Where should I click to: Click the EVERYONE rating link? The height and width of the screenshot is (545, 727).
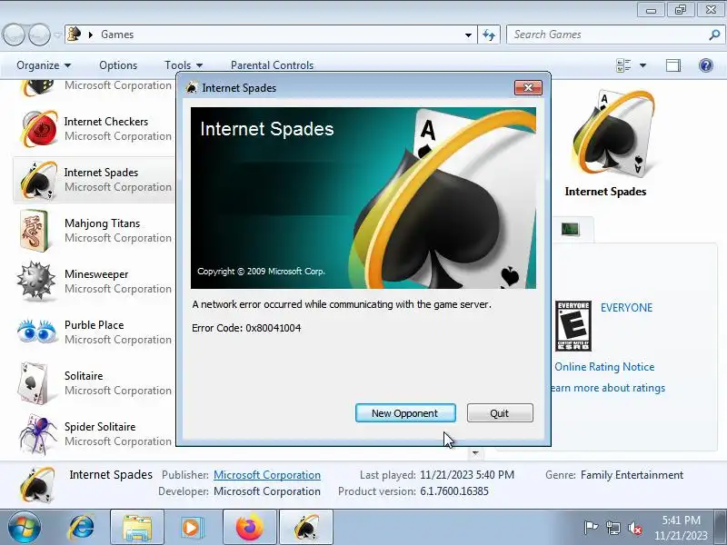tap(626, 308)
